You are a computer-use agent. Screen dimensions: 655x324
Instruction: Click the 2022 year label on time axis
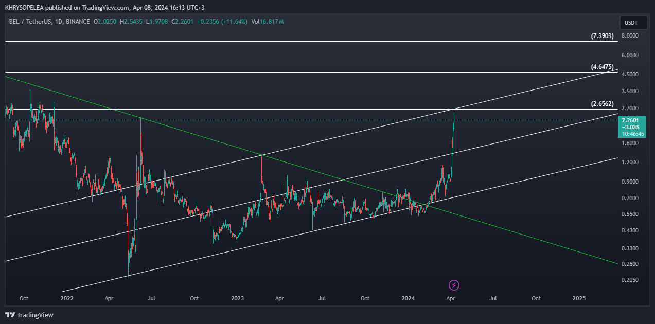tap(67, 298)
